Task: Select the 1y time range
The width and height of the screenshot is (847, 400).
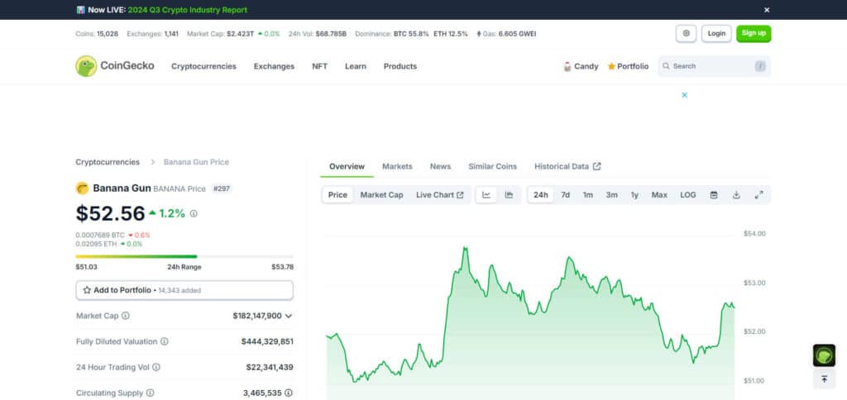Action: tap(634, 195)
